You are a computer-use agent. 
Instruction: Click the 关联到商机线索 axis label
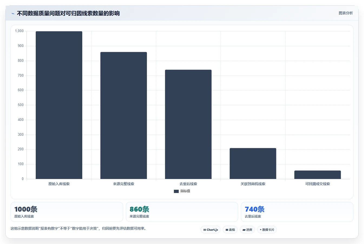tap(253, 184)
